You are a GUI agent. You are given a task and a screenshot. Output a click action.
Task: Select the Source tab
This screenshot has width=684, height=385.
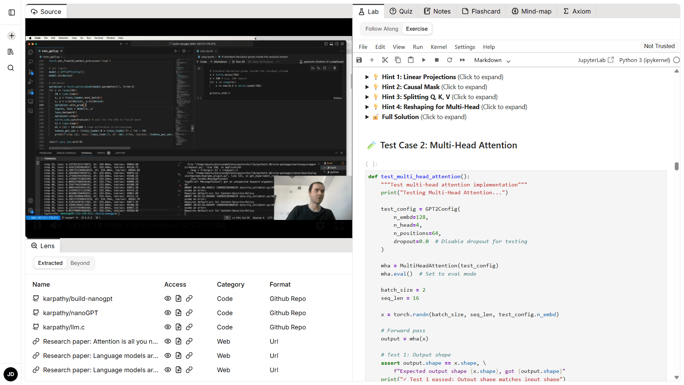tap(46, 11)
